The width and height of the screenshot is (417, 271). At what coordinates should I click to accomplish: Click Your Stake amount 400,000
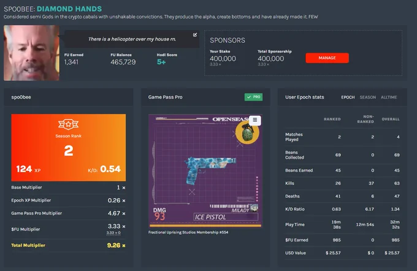coord(223,58)
